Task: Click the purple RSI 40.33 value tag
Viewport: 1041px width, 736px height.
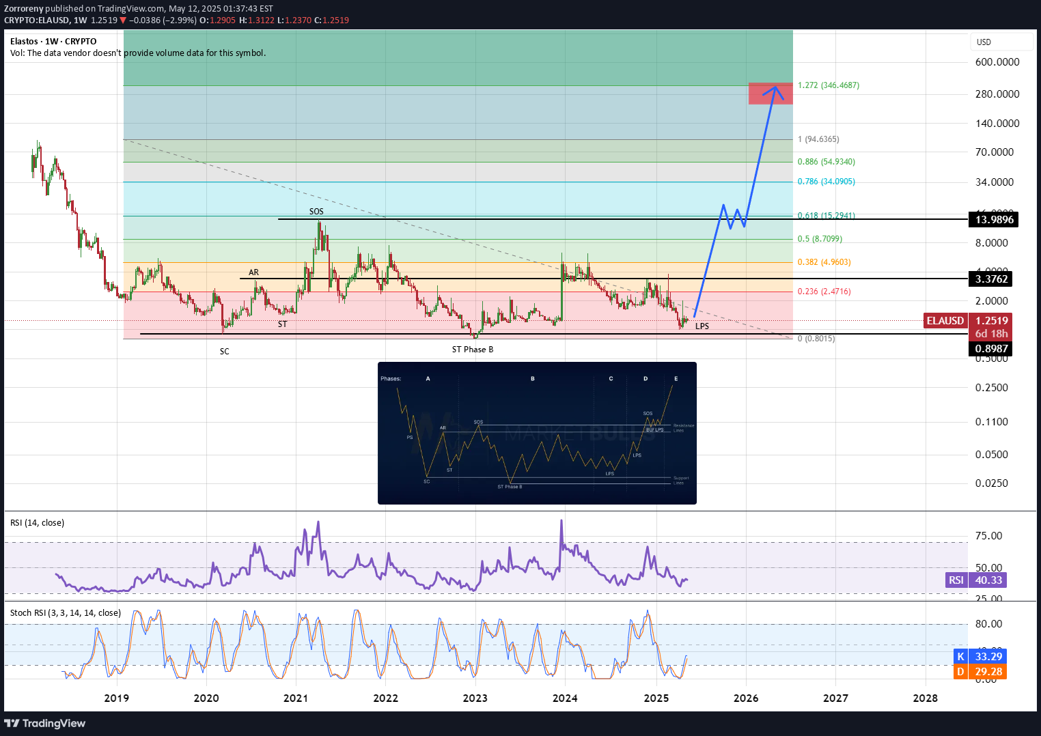Action: pyautogui.click(x=976, y=580)
